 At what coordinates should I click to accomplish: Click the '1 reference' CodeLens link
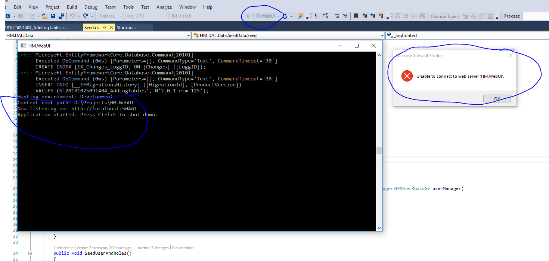tap(63, 248)
